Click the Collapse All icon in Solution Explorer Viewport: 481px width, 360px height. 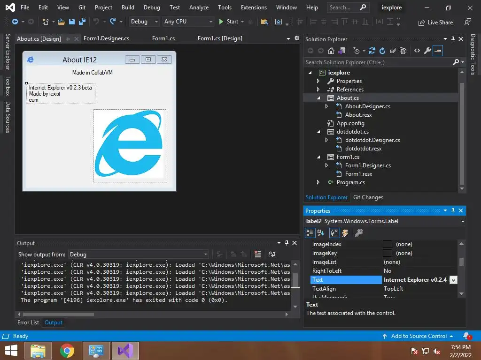tap(393, 51)
